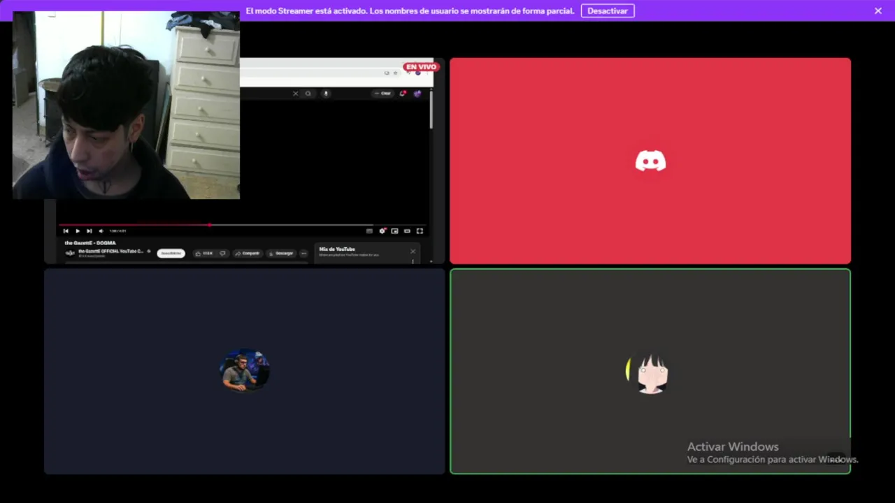Toggle subtitles in YouTube player

click(x=369, y=231)
